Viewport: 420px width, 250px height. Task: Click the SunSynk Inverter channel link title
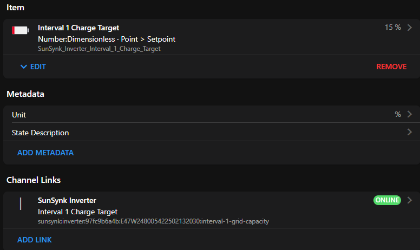tap(67, 200)
